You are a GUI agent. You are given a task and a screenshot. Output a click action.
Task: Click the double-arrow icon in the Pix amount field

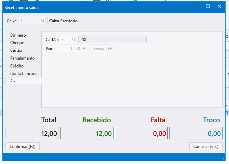point(84,49)
